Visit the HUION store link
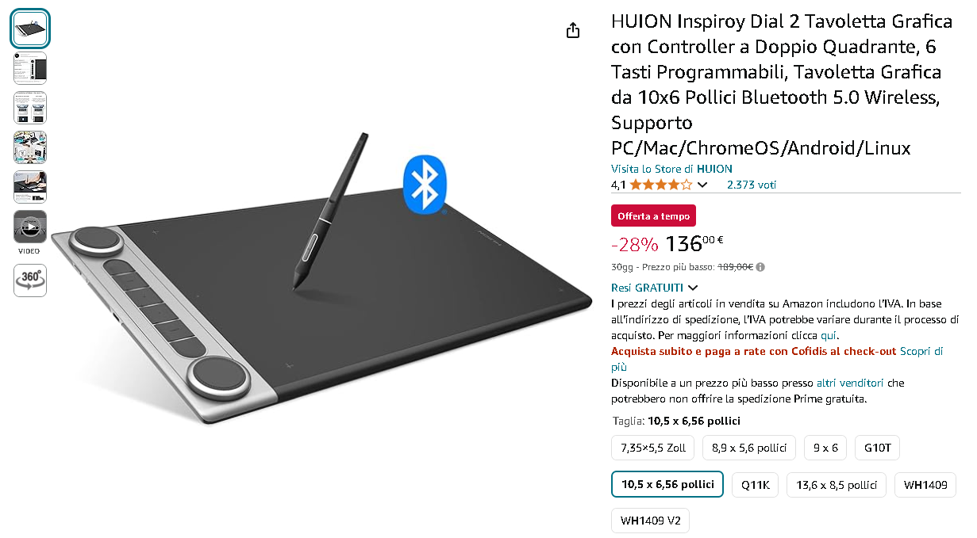Viewport: 977px width, 538px height. click(671, 169)
